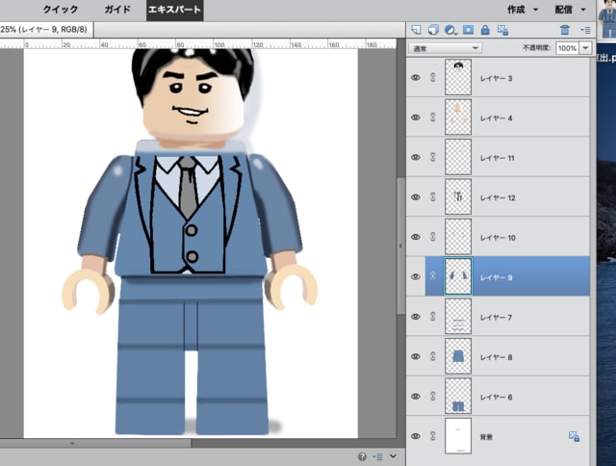Click the create new group icon
The width and height of the screenshot is (616, 466).
(x=433, y=30)
